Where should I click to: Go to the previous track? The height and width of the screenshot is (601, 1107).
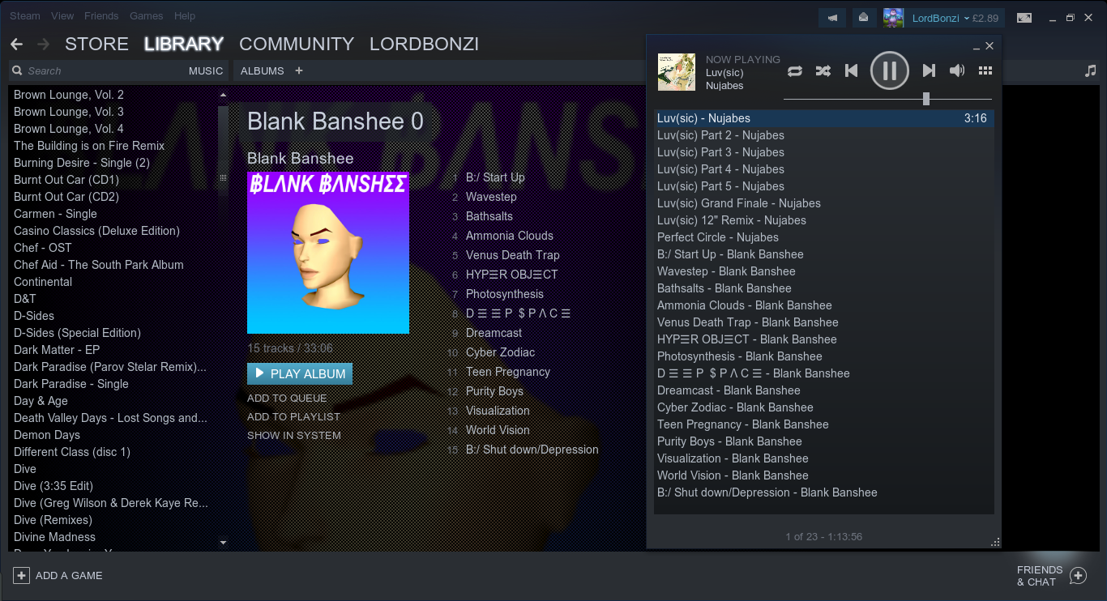(x=851, y=70)
